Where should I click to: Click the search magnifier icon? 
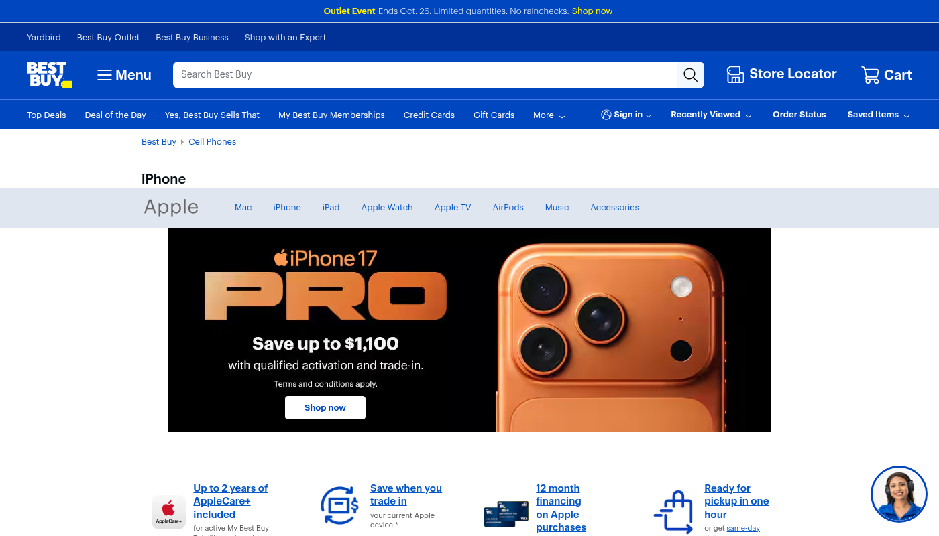(x=690, y=75)
